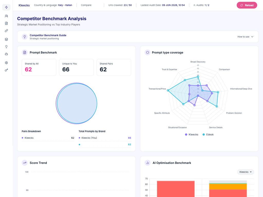Click the cyan brand row showing 62
This screenshot has height=197, width=263.
click(105, 144)
